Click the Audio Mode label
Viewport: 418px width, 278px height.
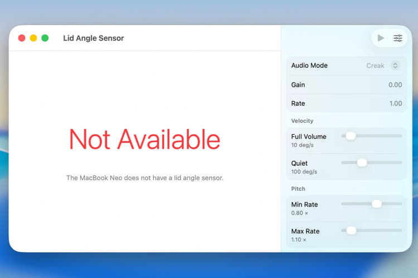(309, 66)
